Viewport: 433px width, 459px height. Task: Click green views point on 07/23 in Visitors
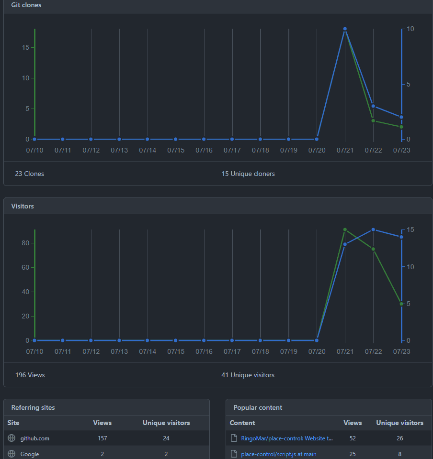click(x=401, y=304)
